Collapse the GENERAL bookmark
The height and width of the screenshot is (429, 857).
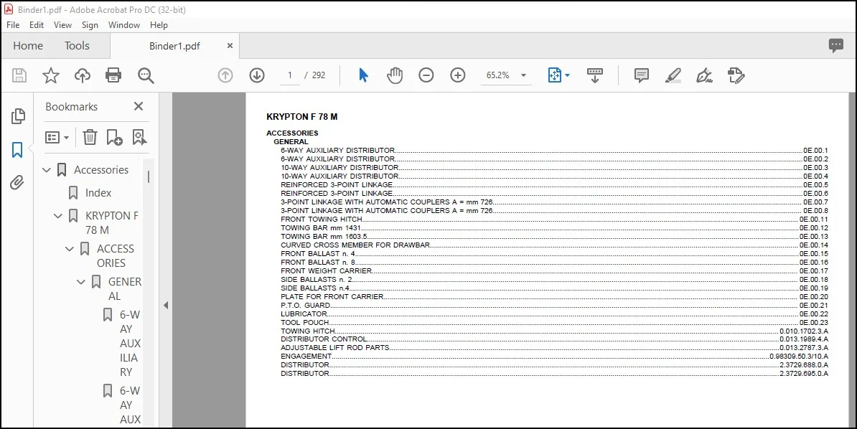tap(81, 282)
